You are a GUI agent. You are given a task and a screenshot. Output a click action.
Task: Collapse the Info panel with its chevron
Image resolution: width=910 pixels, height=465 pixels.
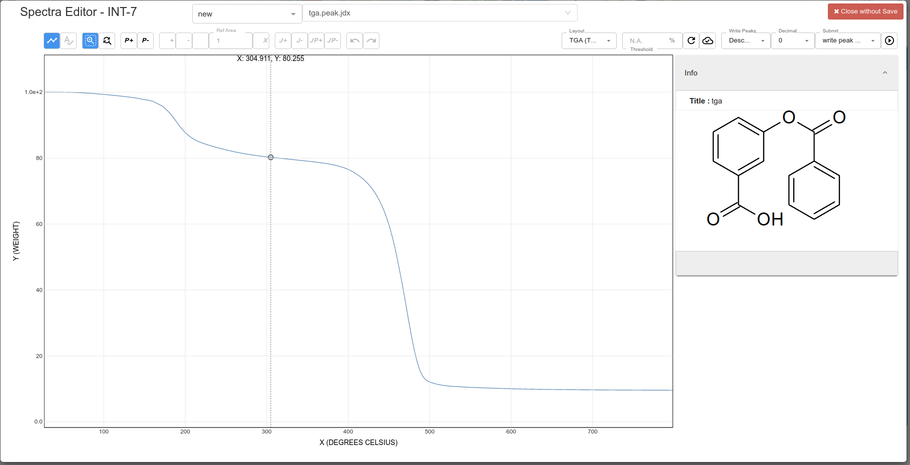point(884,72)
